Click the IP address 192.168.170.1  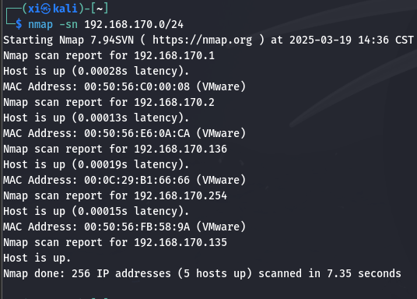[x=174, y=55]
